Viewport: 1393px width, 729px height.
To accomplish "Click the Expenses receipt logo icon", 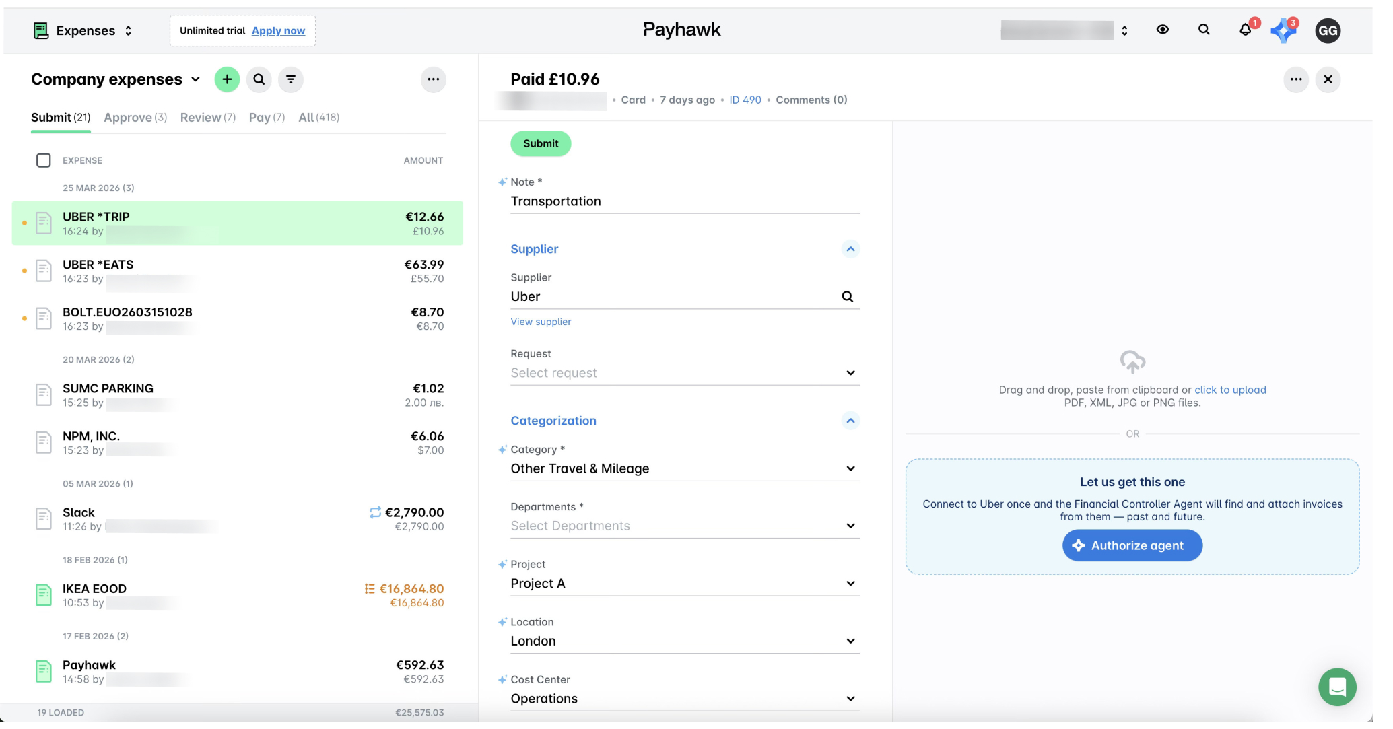I will point(41,30).
